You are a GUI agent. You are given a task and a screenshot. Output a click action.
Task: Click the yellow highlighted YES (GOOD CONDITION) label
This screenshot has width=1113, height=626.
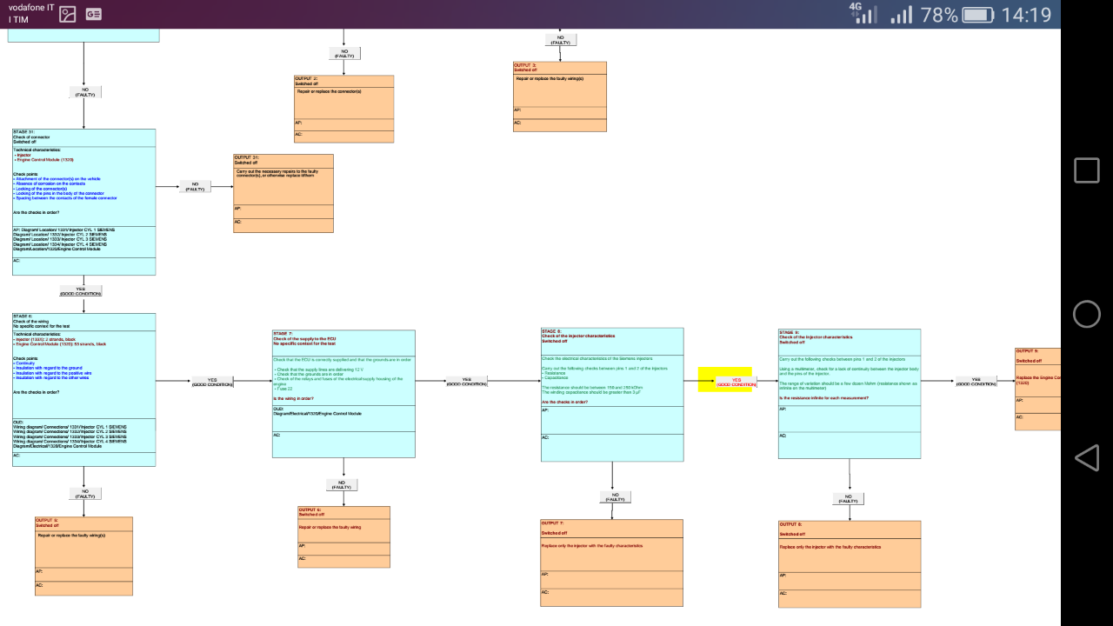click(x=725, y=380)
